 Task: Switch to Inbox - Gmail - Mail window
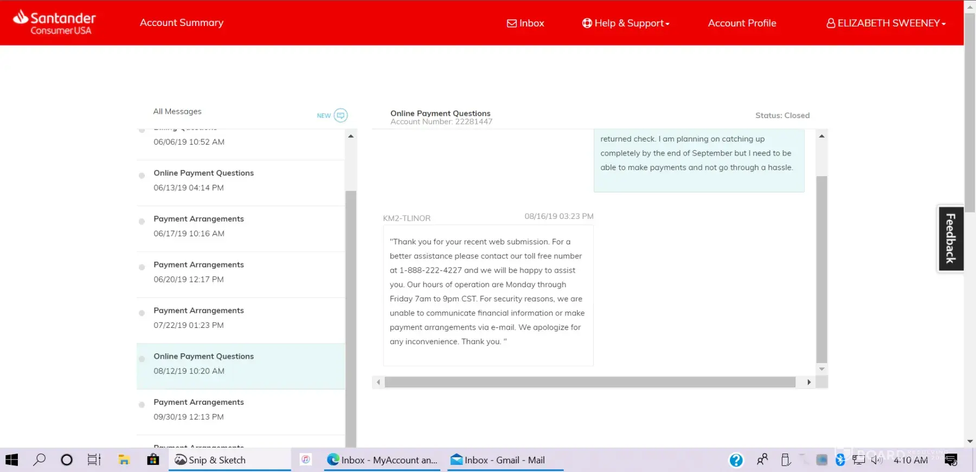(504, 460)
